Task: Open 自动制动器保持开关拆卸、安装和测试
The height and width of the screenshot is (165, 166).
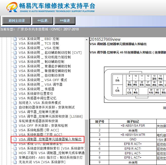Action: (x=47, y=107)
